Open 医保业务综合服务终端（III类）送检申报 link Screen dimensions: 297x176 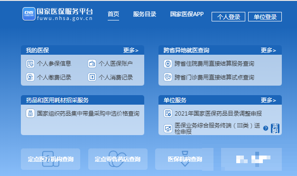217,128
